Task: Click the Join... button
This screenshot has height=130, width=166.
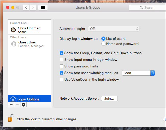Action: [x=109, y=98]
